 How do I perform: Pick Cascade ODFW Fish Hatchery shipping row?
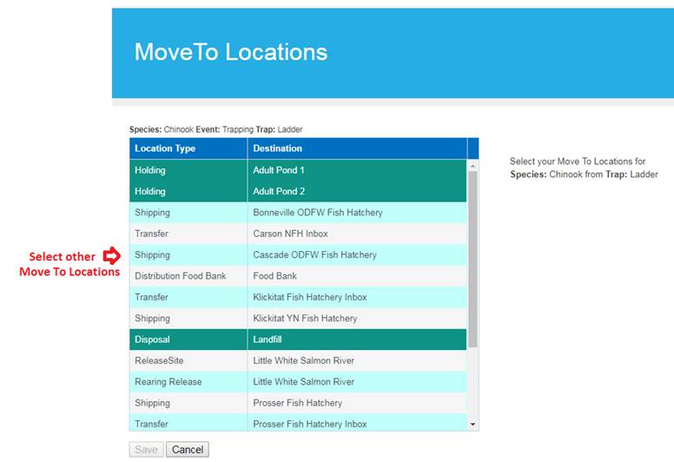point(314,255)
